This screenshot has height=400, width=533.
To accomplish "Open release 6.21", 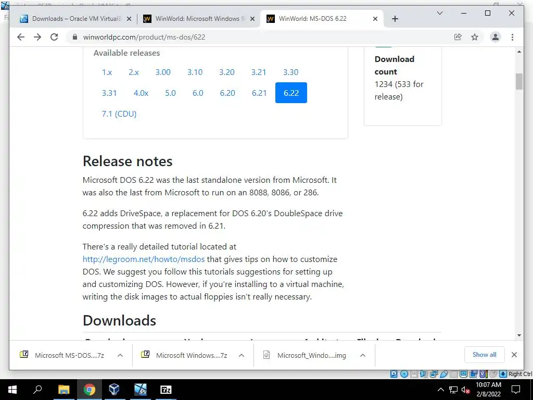I will 259,93.
